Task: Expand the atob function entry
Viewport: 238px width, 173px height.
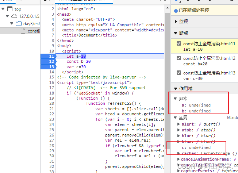Action: pyautogui.click(x=178, y=130)
